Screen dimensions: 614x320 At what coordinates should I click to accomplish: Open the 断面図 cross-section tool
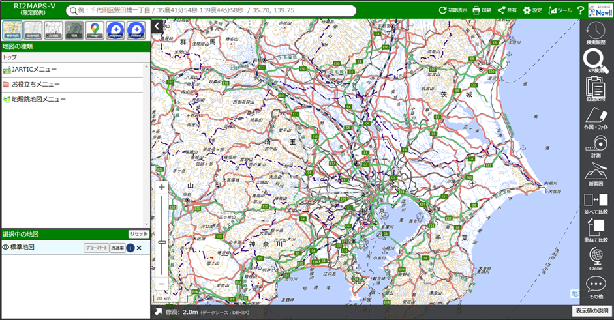(x=595, y=174)
